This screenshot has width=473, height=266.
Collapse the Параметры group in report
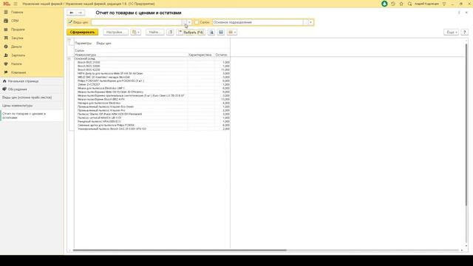(69, 40)
